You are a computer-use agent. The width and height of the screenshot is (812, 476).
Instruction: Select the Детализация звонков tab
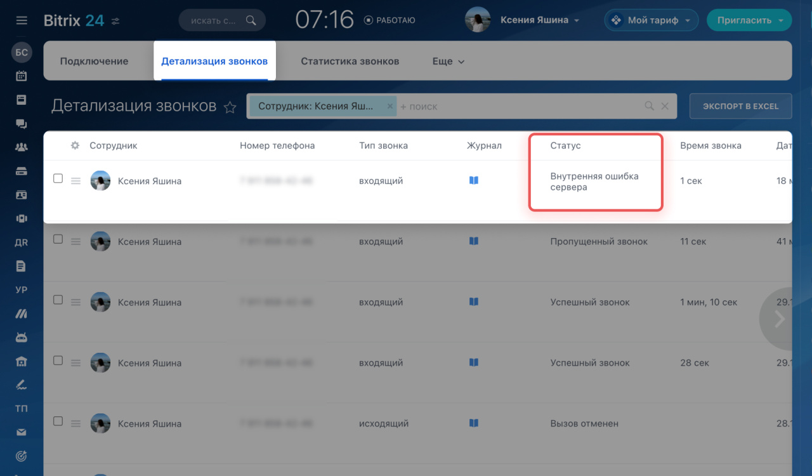[x=214, y=61]
